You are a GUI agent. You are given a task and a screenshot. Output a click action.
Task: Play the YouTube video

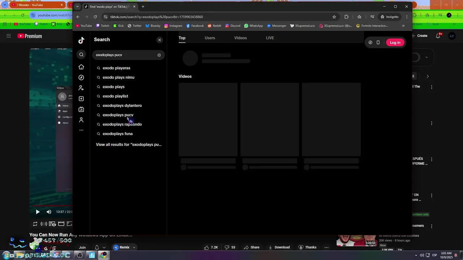click(38, 212)
